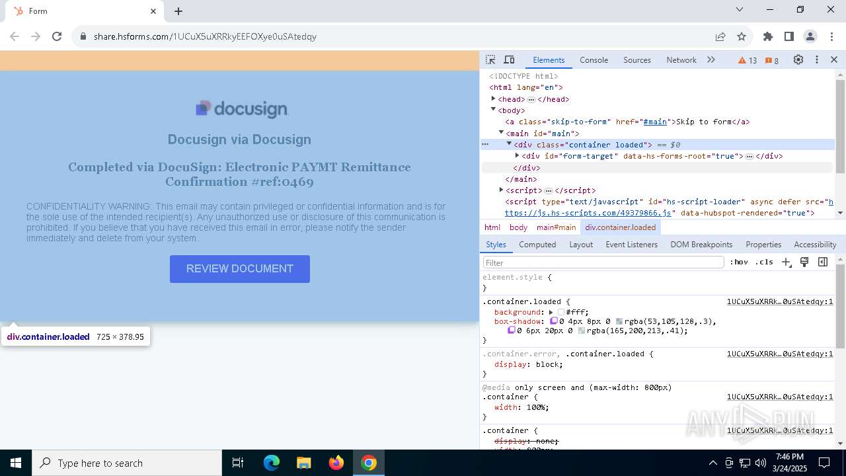
Task: Select the div.container.loaded breadcrumb
Action: click(621, 227)
